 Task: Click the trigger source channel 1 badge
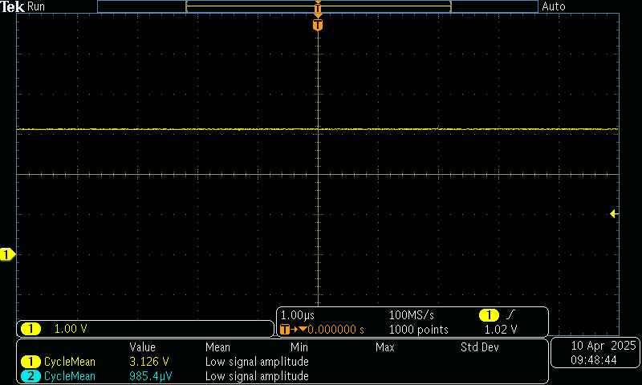click(x=489, y=315)
